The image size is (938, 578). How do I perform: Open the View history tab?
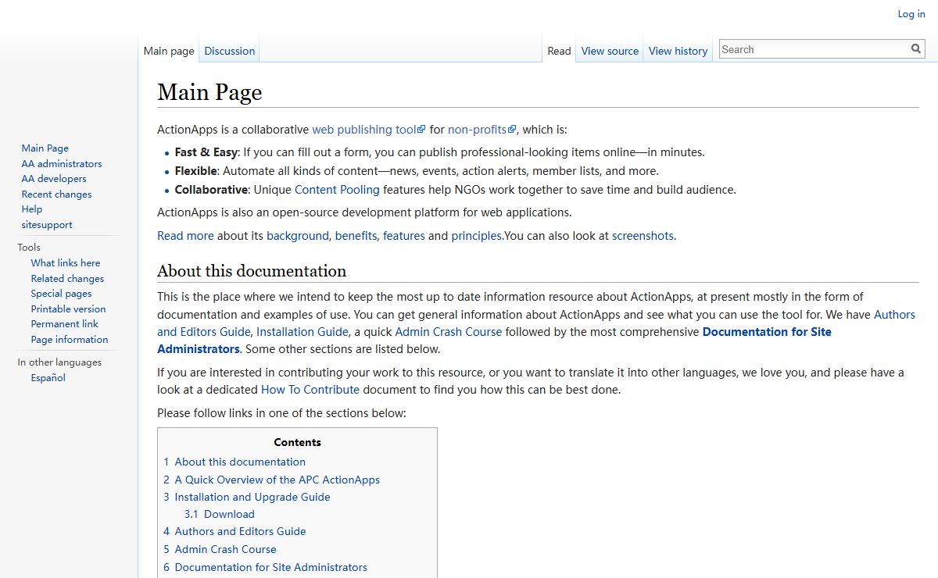click(x=678, y=51)
